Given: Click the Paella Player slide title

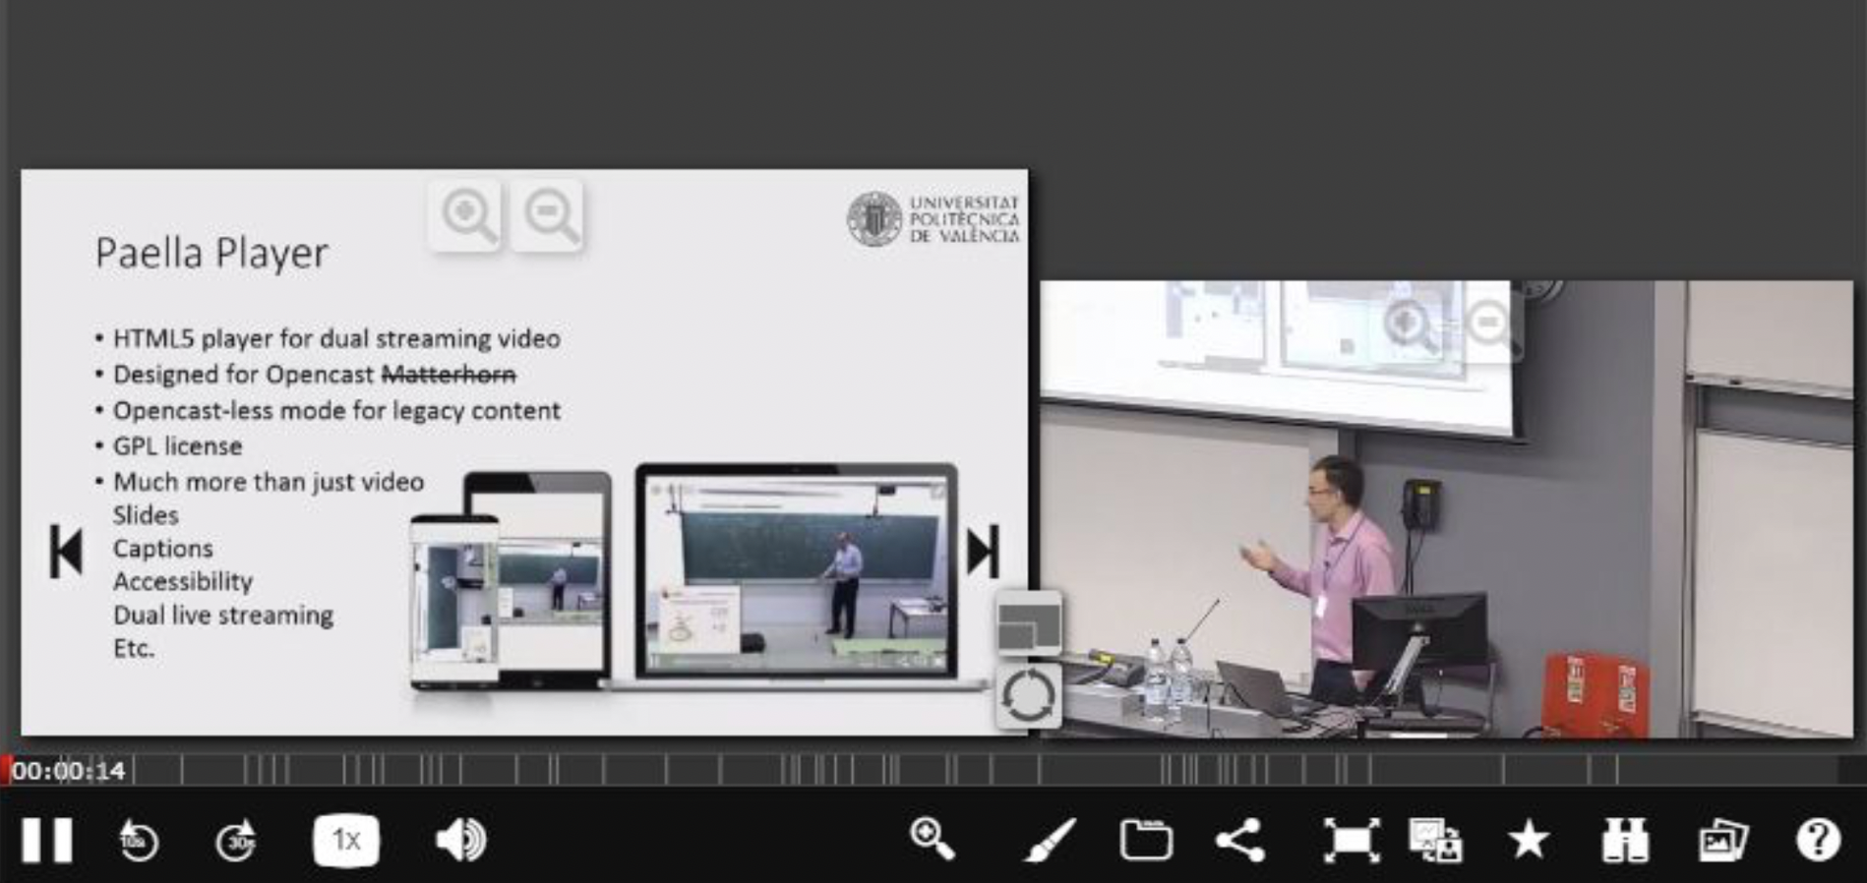Looking at the screenshot, I should coord(211,254).
